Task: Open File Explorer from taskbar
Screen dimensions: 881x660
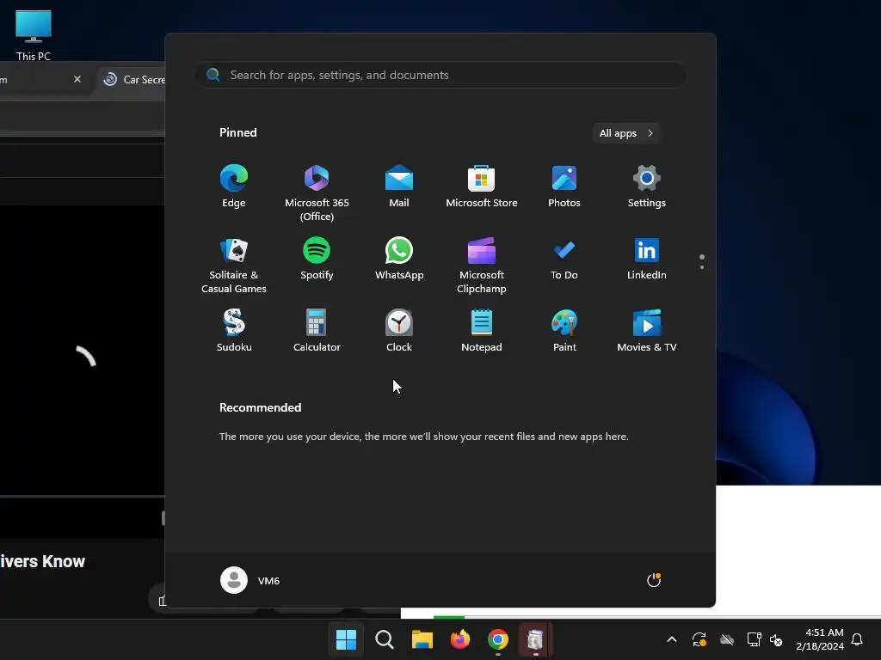Action: point(422,639)
